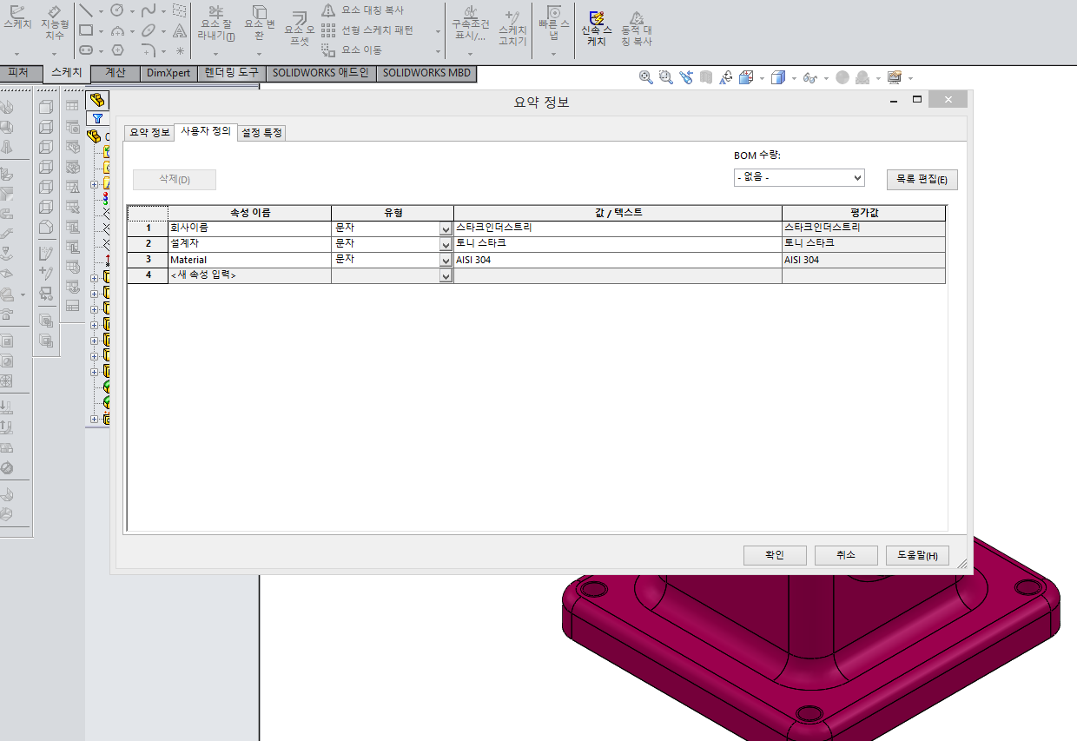
Task: Open 구속조건 표시 relations display tool
Action: pyautogui.click(x=470, y=26)
